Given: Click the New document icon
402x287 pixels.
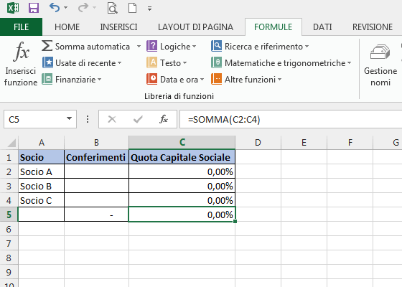Looking at the screenshot, I should (x=132, y=8).
